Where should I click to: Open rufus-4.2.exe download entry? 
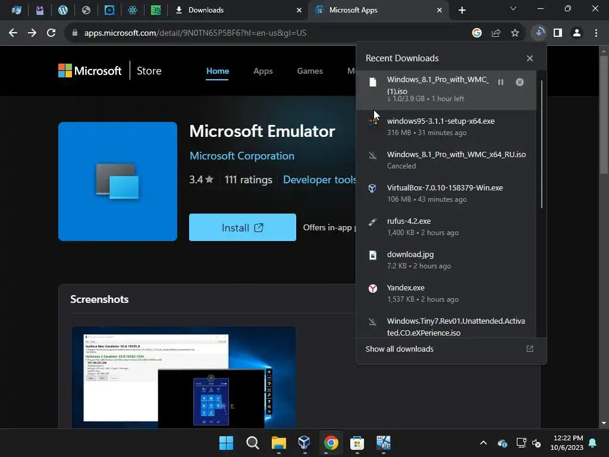tap(446, 227)
